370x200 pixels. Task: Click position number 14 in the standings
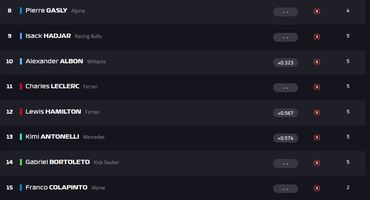pos(9,162)
